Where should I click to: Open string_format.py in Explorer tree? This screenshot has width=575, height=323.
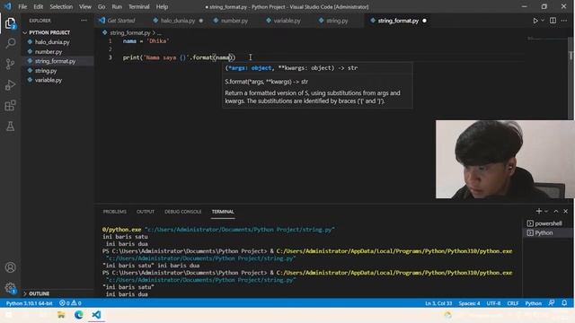[55, 61]
